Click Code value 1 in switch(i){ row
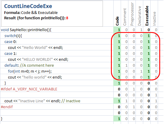Viewport: 164px width, 126px height. (119, 36)
